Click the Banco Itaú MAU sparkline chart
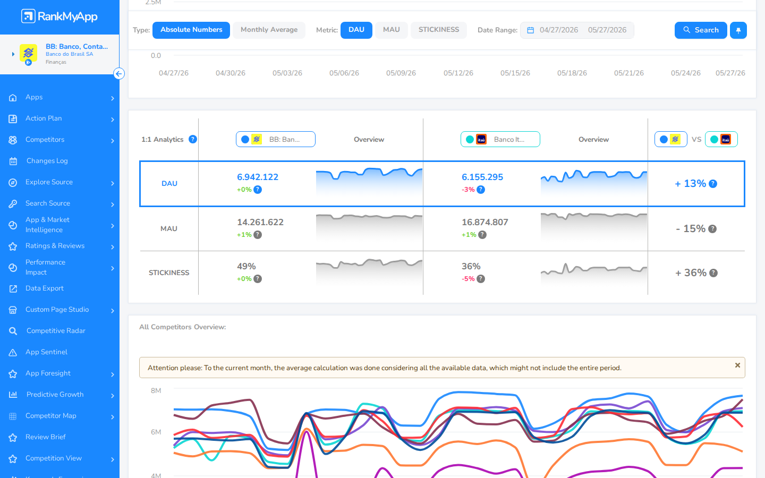765x478 pixels. (594, 229)
